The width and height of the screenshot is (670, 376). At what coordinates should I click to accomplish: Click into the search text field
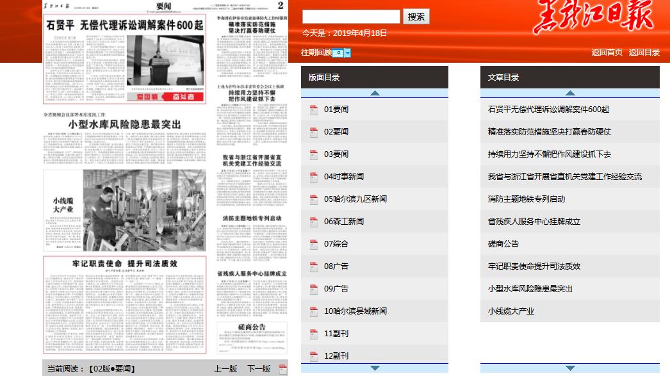coord(350,17)
